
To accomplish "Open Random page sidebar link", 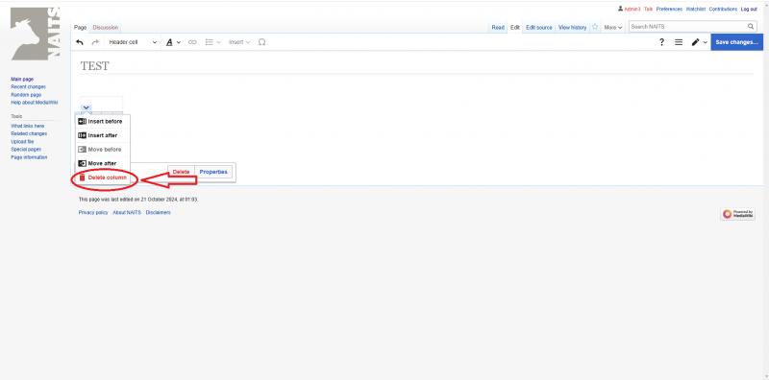I will tap(26, 95).
